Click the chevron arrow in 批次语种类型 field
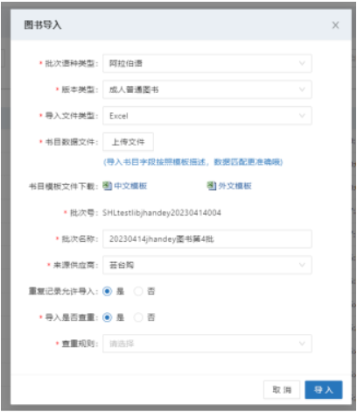 302,63
